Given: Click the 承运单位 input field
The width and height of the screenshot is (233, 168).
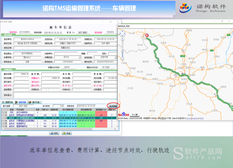Looking at the screenshot, I should click(27, 53).
